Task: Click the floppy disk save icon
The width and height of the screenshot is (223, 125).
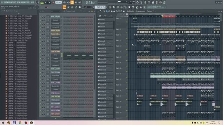Action: tap(153, 2)
